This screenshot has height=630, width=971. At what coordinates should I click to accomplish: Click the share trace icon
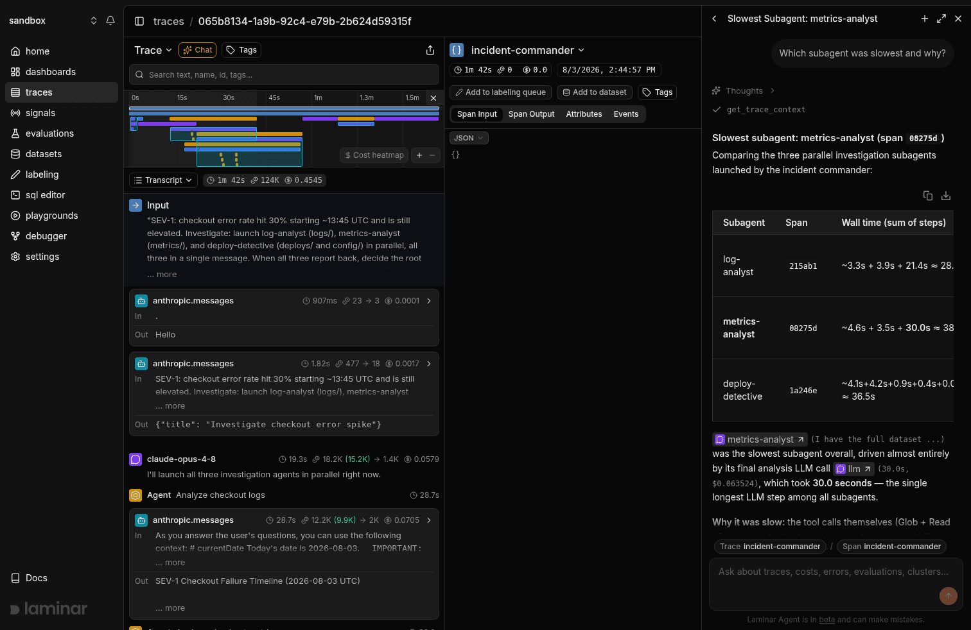(430, 50)
